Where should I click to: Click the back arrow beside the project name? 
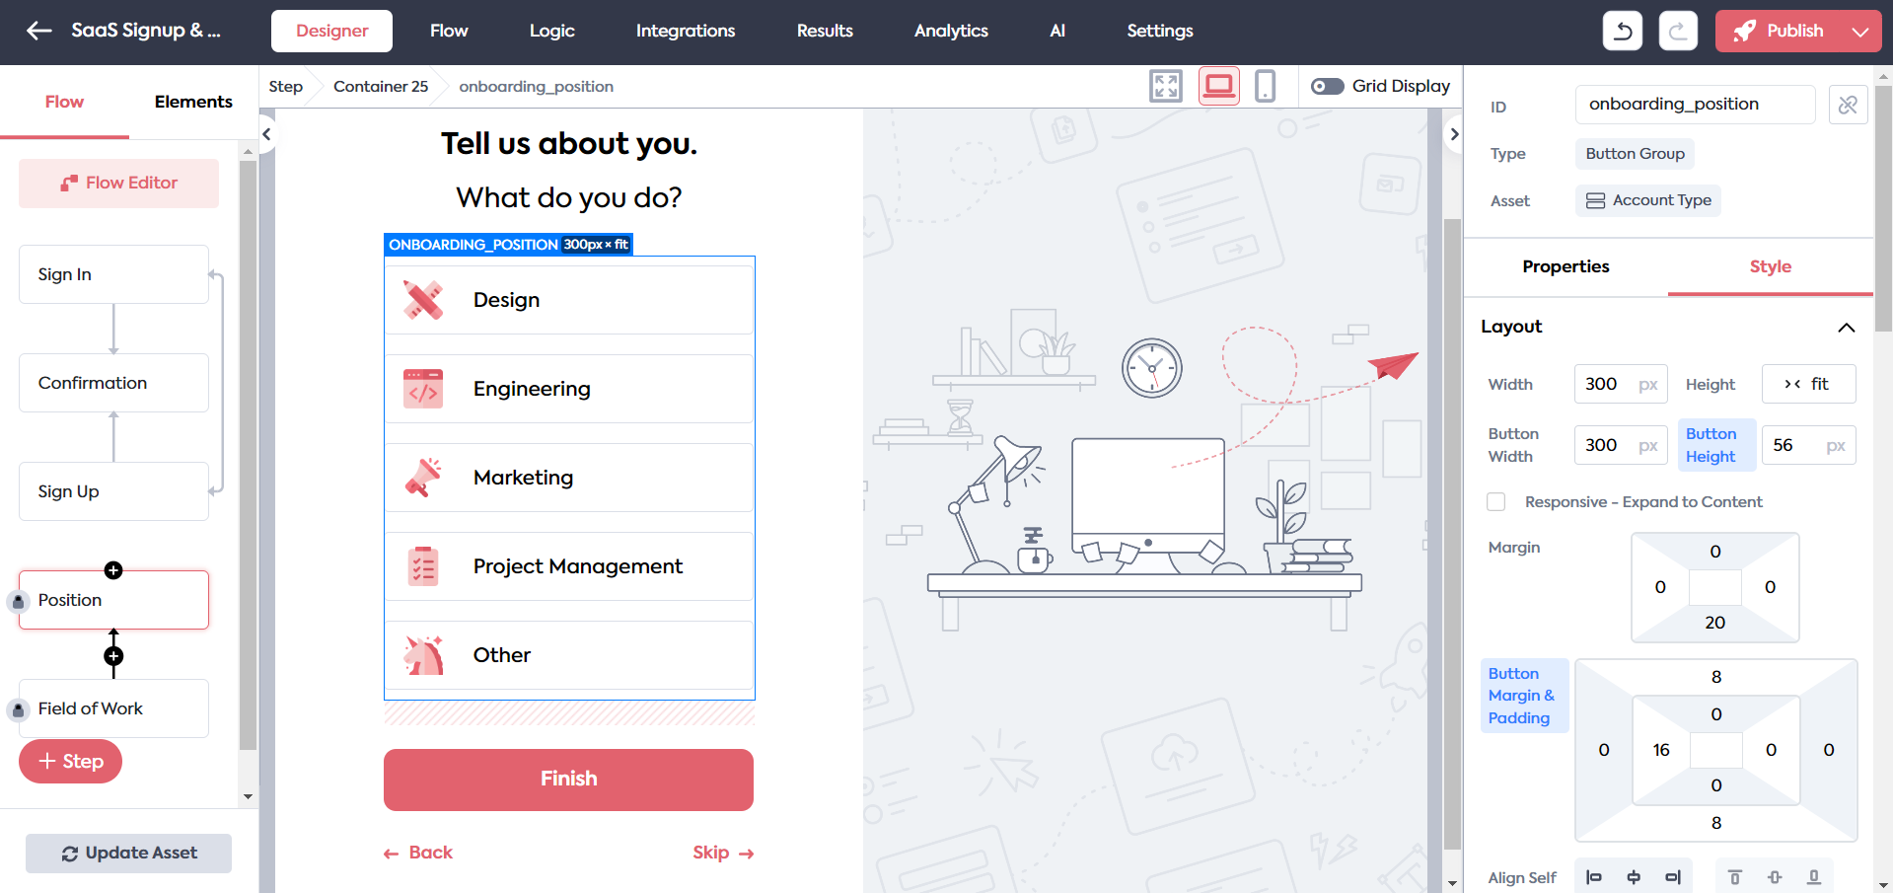(38, 31)
